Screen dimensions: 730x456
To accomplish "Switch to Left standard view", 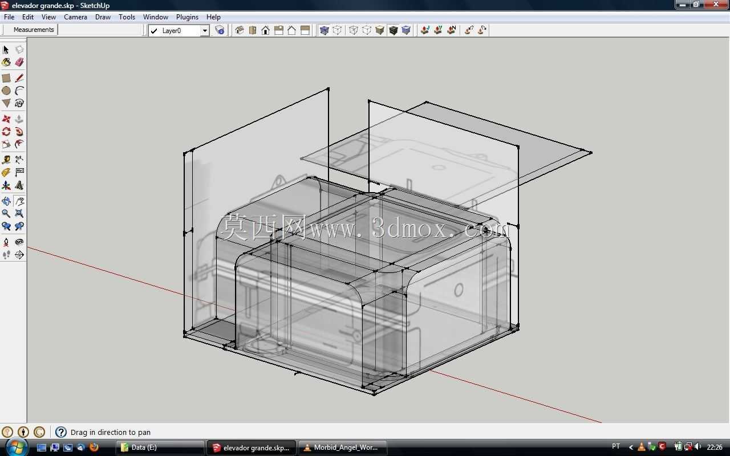I will click(x=305, y=30).
